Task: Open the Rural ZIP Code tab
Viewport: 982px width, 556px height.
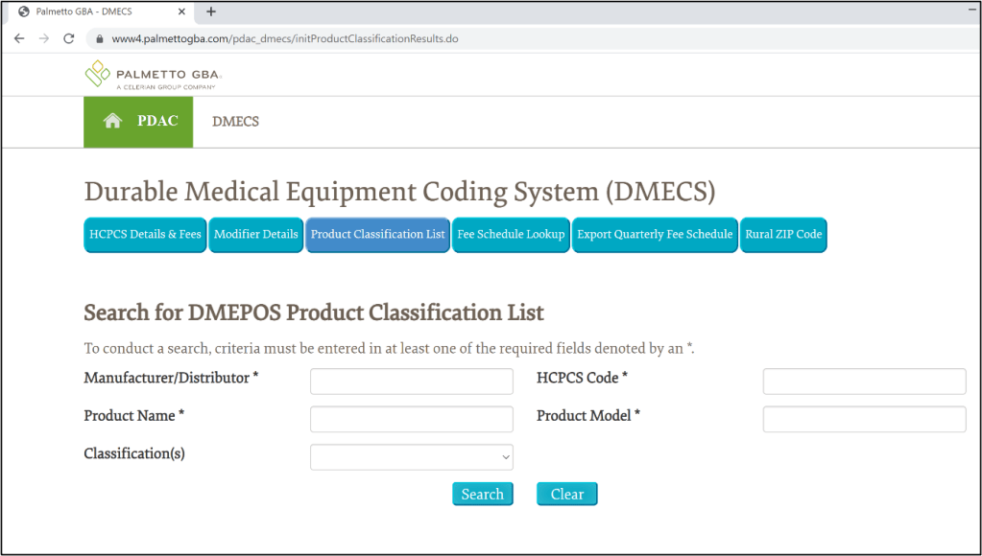Action: (783, 235)
